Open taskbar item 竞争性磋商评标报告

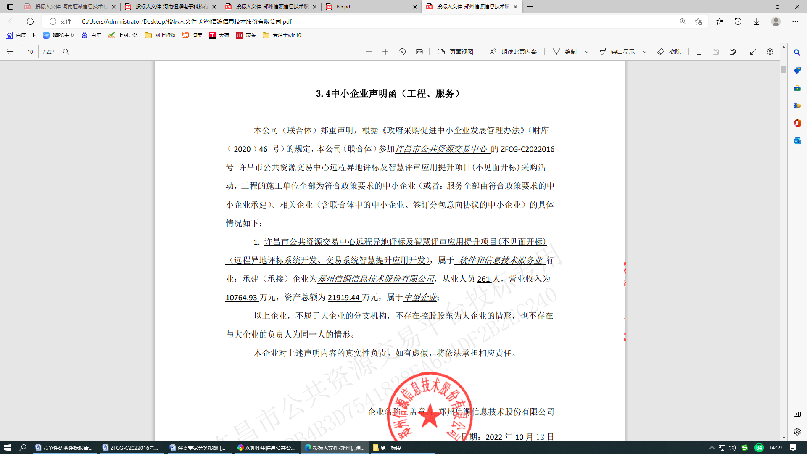[x=64, y=448]
